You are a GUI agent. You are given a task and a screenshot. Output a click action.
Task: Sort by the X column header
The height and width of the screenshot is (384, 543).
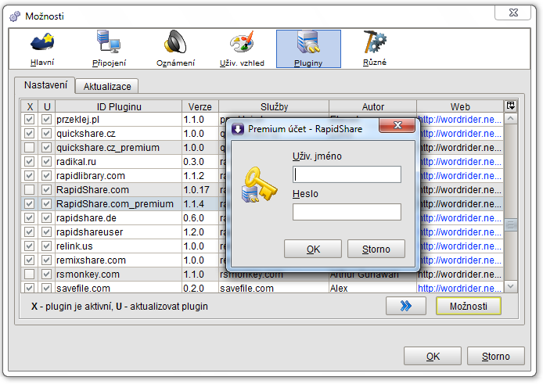click(x=30, y=106)
